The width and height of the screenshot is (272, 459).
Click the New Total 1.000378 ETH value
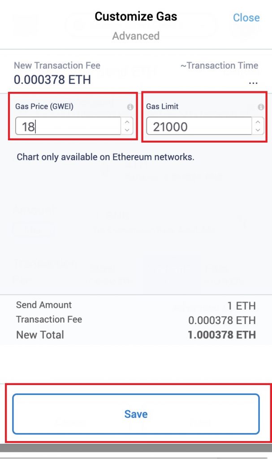222,335
